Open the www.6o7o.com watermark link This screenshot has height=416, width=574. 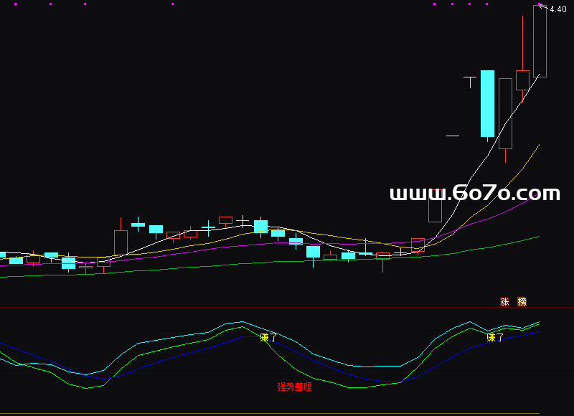tap(474, 193)
